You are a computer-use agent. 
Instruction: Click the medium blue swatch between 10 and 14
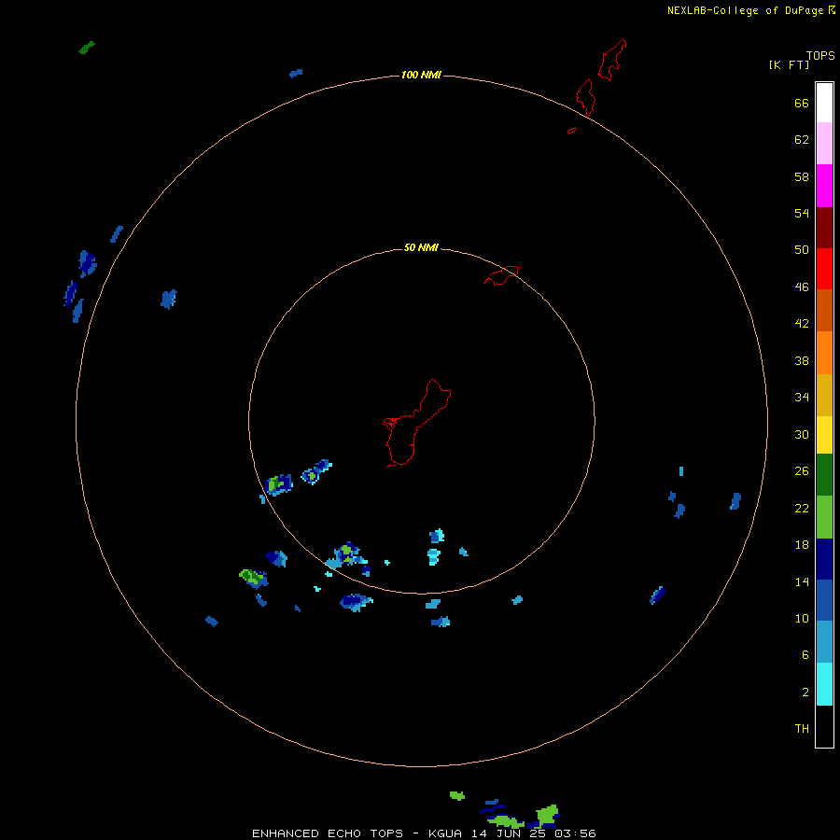(x=824, y=600)
